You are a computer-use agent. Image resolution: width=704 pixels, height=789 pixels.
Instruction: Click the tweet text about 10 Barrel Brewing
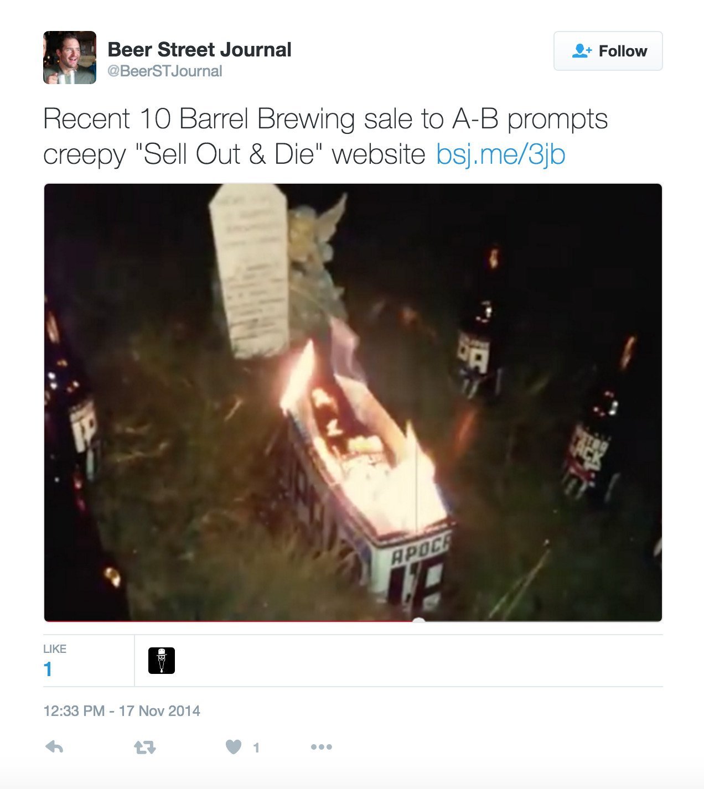[x=325, y=136]
